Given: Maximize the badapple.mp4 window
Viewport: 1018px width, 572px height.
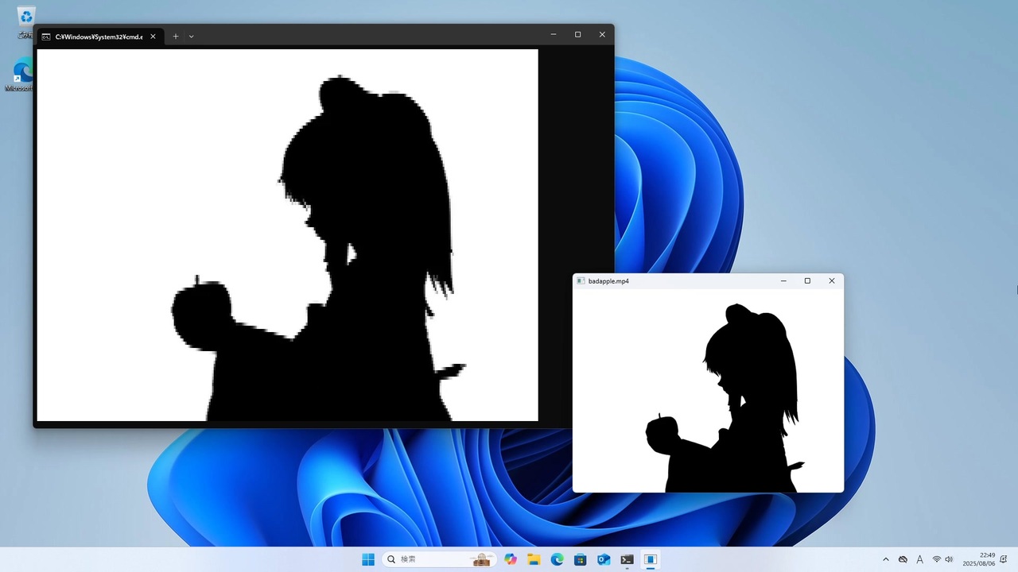Looking at the screenshot, I should 807,281.
